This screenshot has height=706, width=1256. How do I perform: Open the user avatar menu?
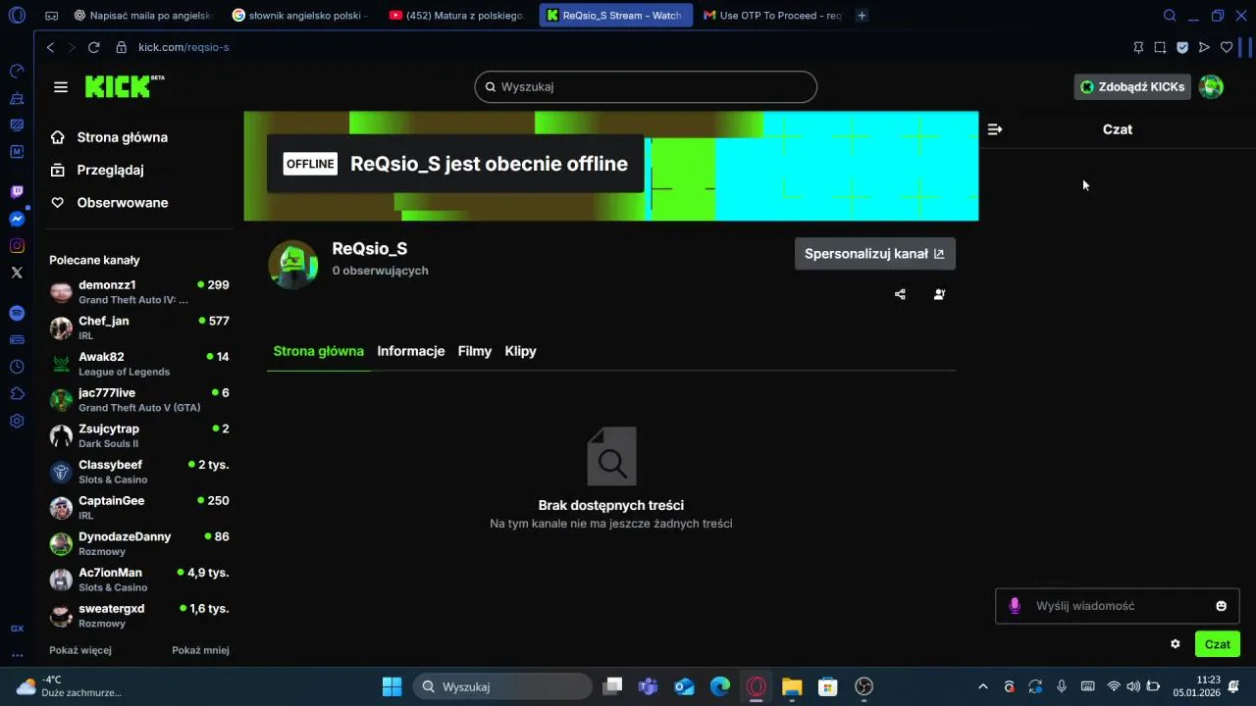(1211, 87)
